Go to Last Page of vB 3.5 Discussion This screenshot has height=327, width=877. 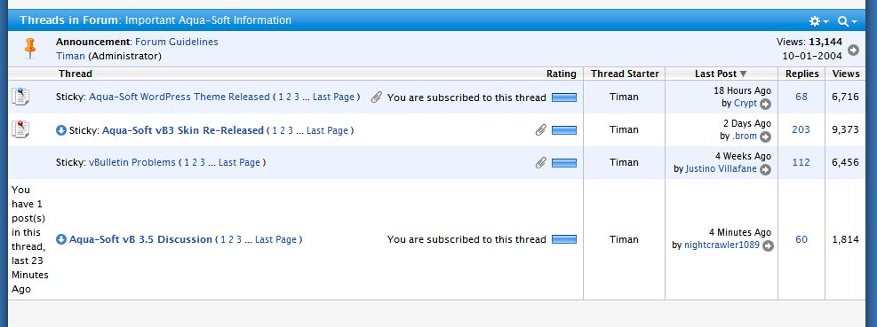coord(275,239)
